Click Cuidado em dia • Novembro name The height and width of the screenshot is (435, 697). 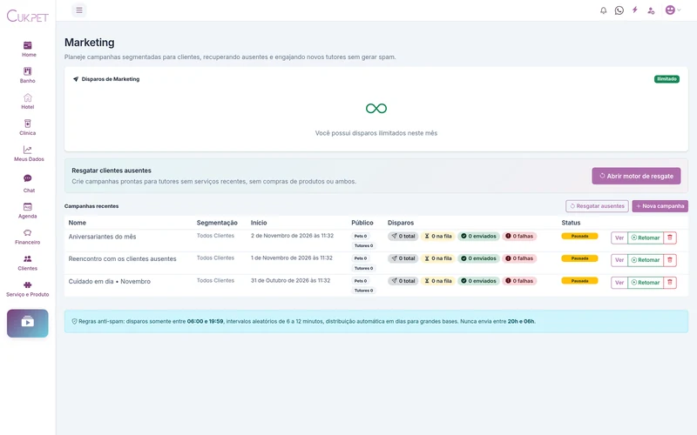tap(110, 281)
